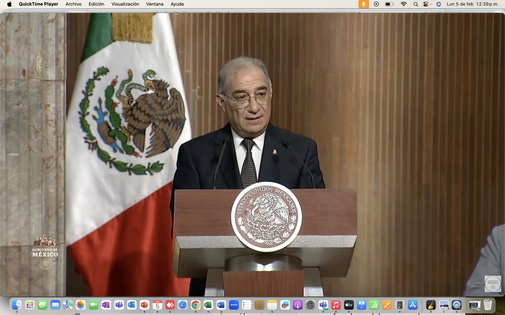
Task: Launch Siri from the menu bar
Action: click(439, 4)
